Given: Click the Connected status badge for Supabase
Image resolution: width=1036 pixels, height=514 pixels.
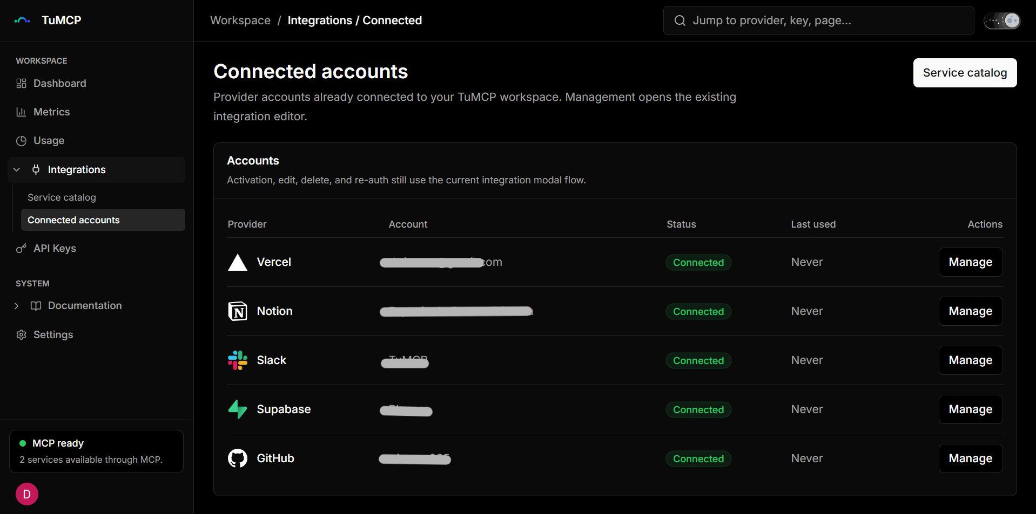Looking at the screenshot, I should (x=698, y=410).
